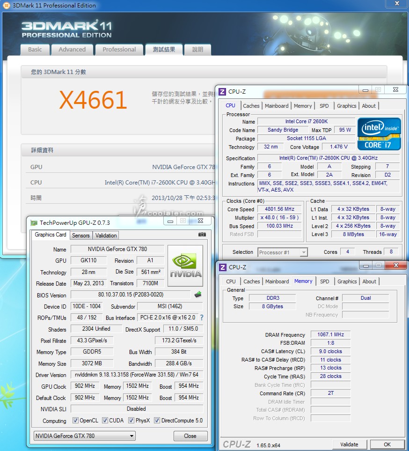The image size is (409, 451).
Task: Click the BIOS save chip icon
Action: [x=198, y=294]
